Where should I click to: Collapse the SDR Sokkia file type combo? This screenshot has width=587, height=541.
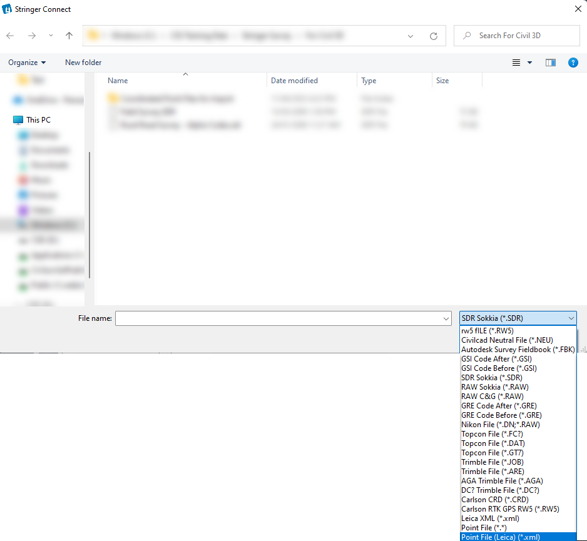518,318
